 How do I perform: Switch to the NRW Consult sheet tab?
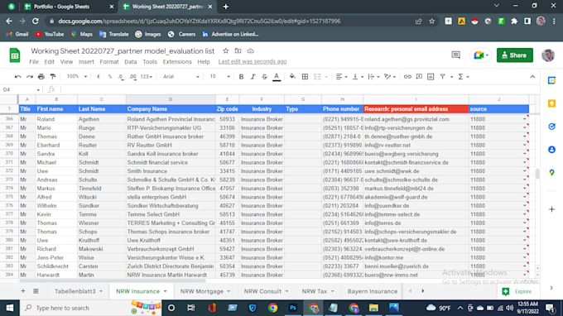coord(262,291)
